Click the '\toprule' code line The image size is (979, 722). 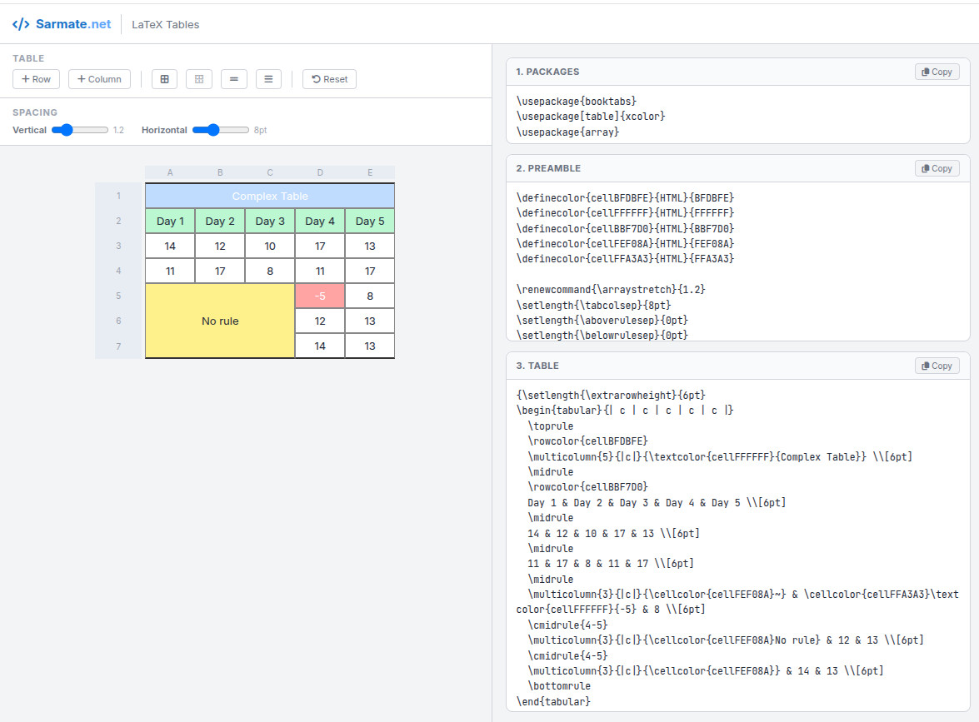pyautogui.click(x=551, y=426)
